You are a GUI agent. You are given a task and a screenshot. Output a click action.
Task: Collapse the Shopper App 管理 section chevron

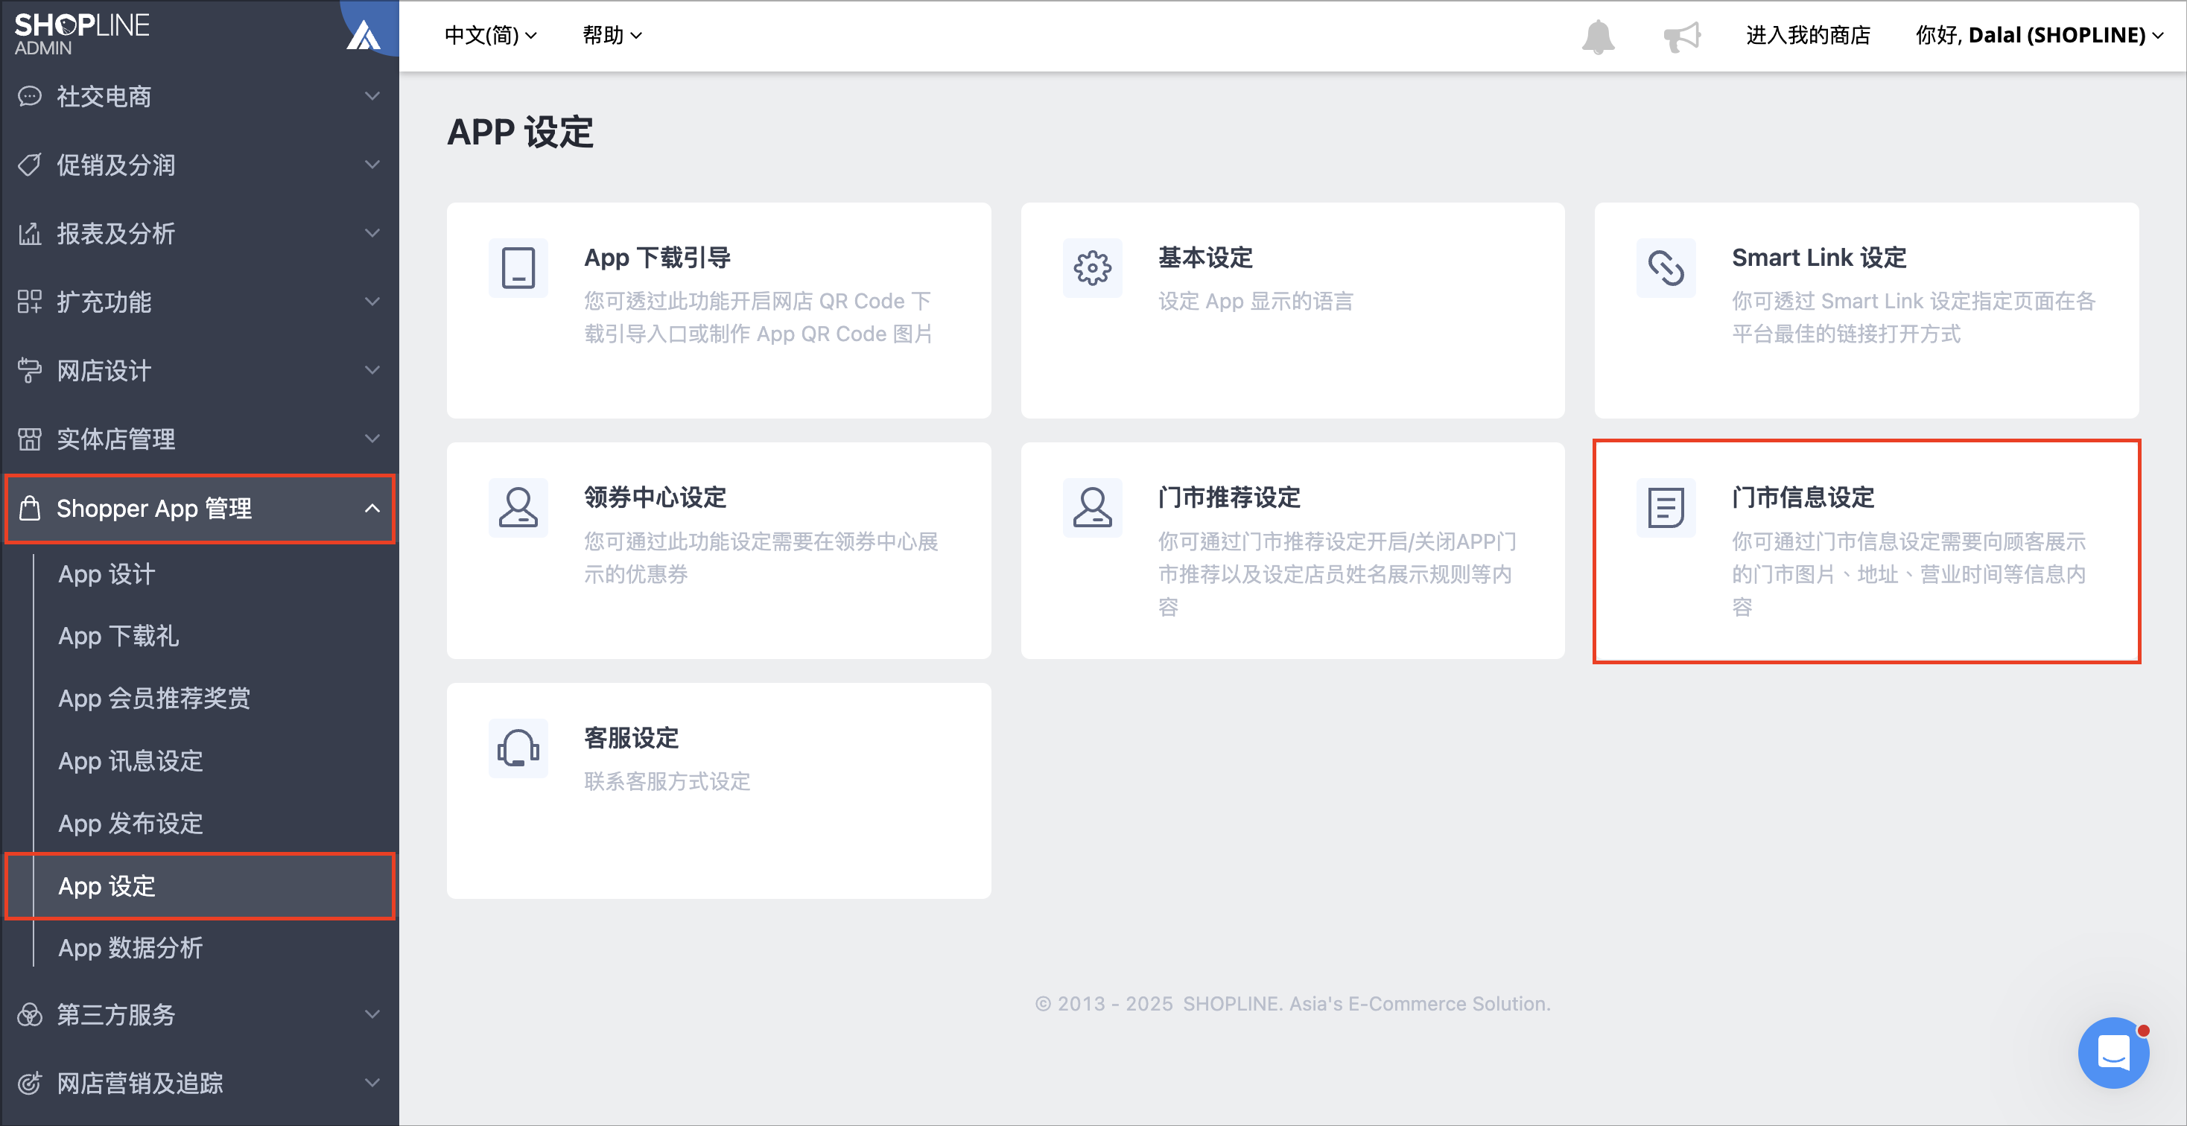point(372,509)
